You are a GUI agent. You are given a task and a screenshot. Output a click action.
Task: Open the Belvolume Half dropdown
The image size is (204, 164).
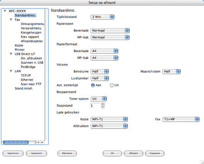pyautogui.click(x=100, y=71)
